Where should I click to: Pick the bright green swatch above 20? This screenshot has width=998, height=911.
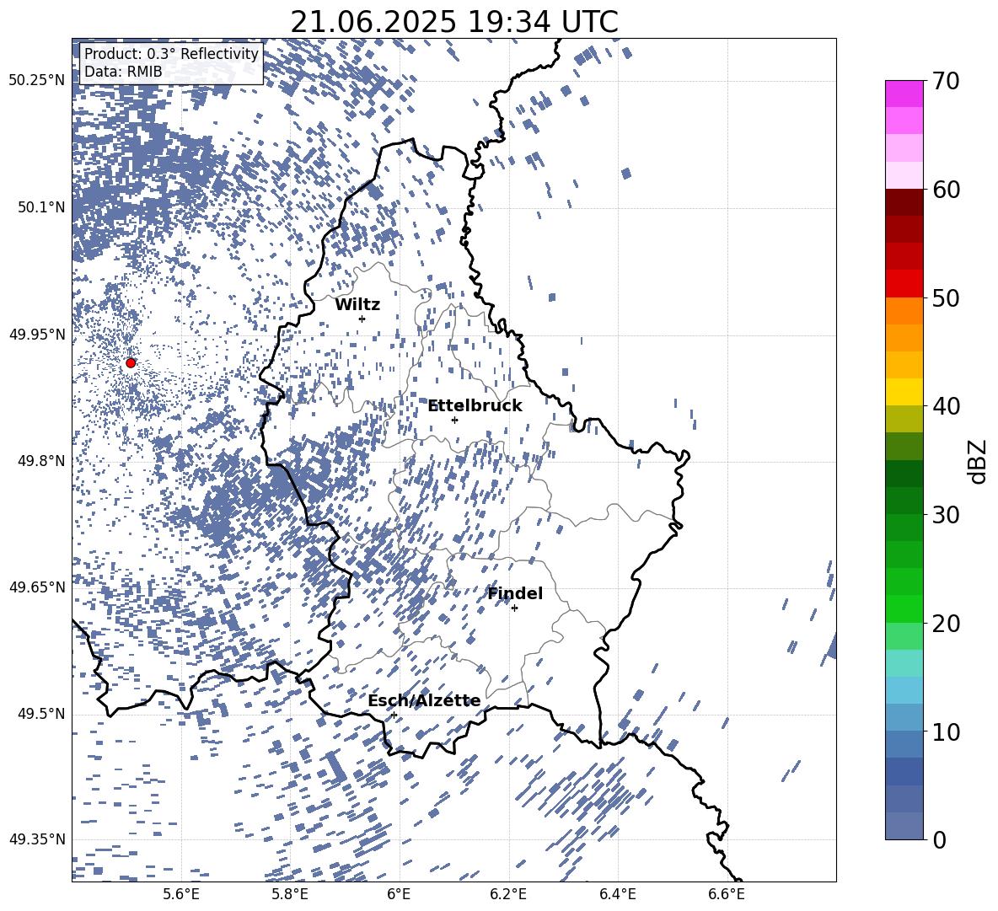click(x=904, y=608)
